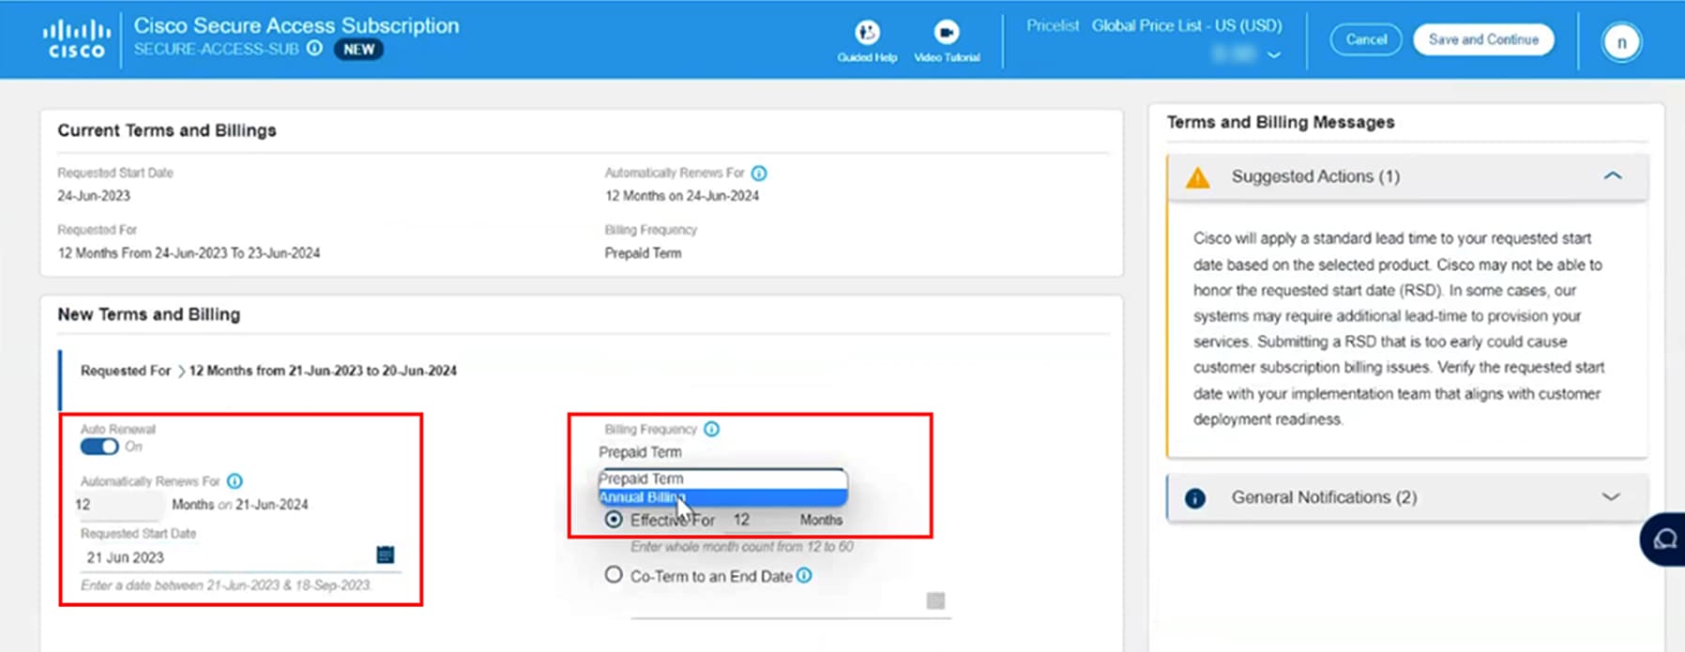Edit the Automatically Renews For months field
The height and width of the screenshot is (652, 1685).
118,505
